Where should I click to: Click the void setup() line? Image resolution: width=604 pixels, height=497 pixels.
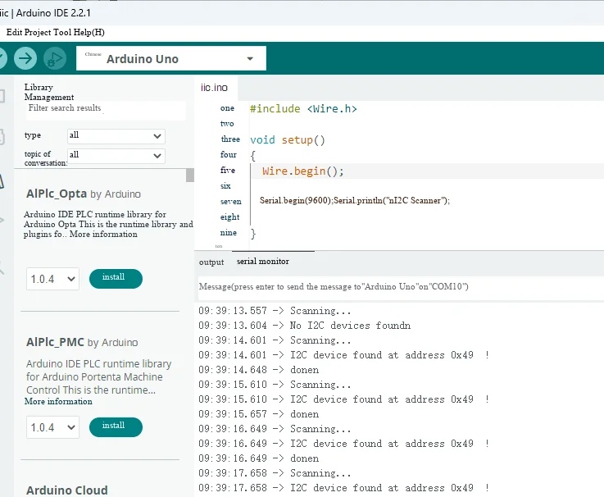pyautogui.click(x=288, y=139)
